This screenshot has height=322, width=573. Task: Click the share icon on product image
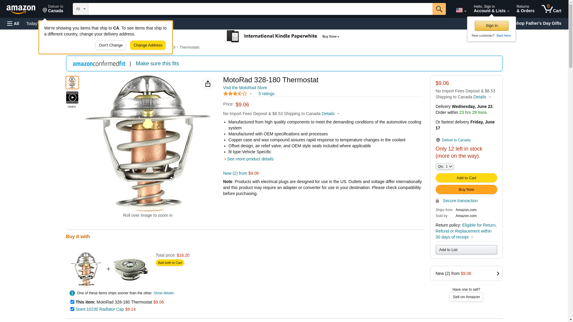coord(208,84)
